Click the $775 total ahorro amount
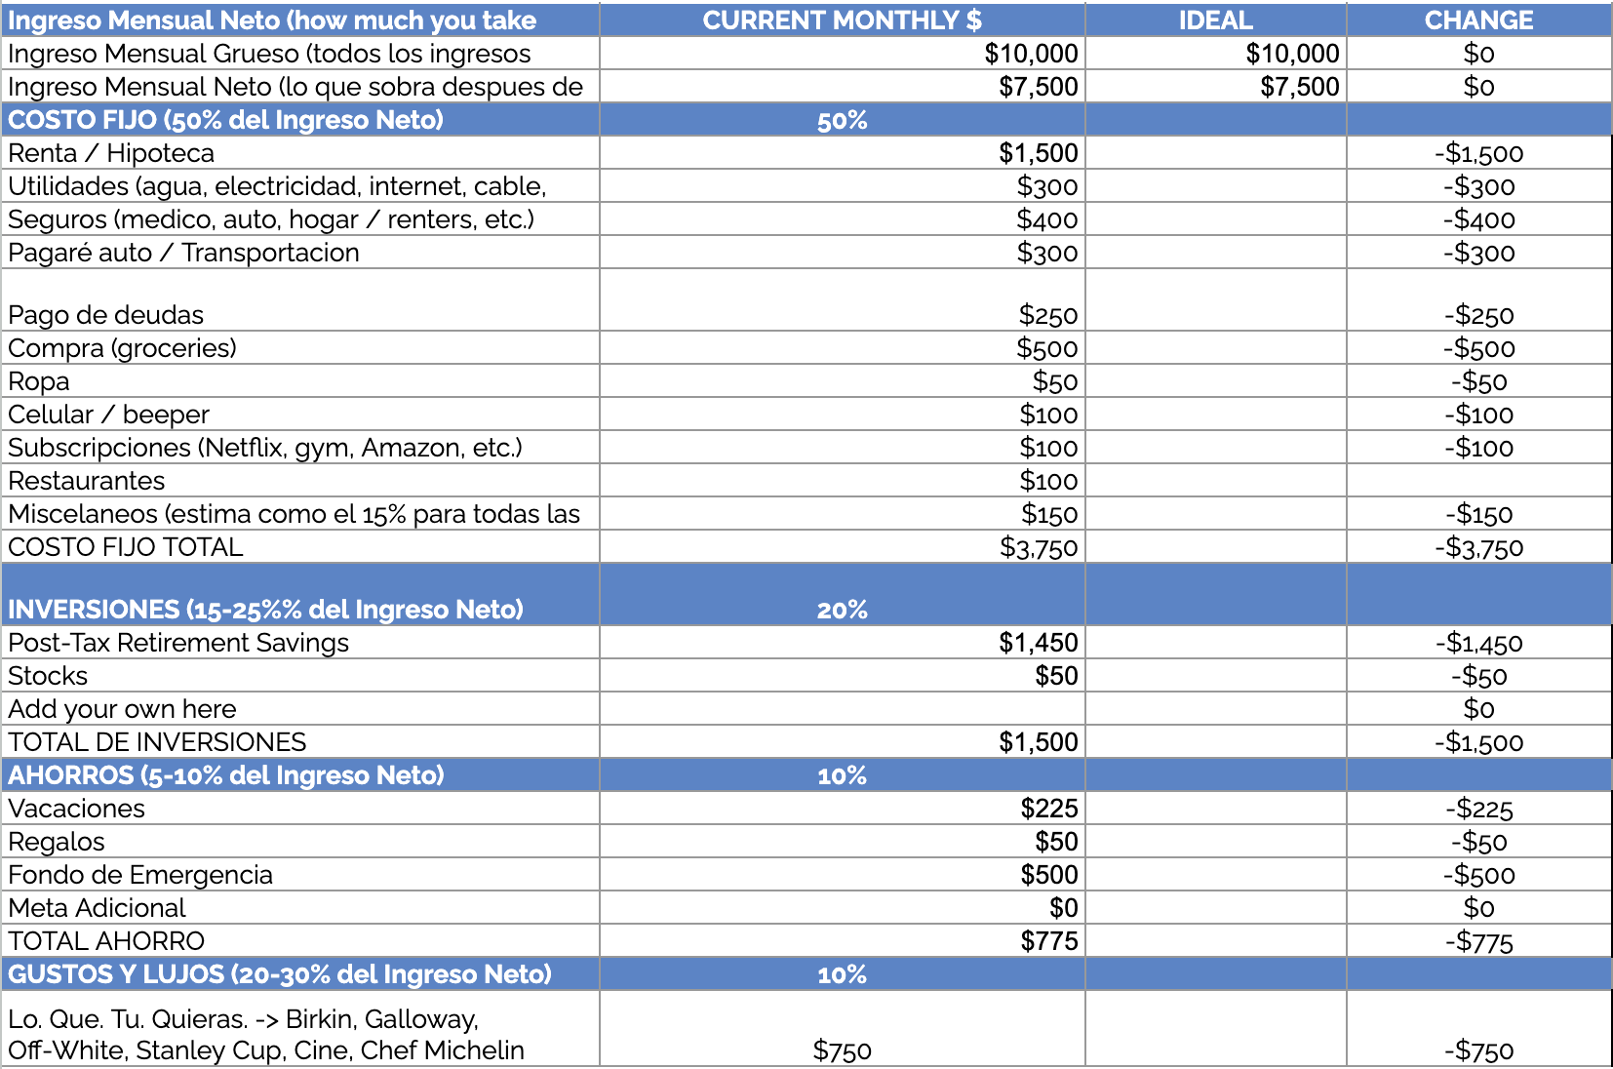 pyautogui.click(x=1049, y=941)
